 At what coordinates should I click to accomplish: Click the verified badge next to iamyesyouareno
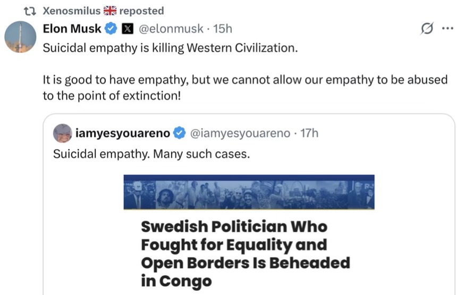(x=180, y=133)
